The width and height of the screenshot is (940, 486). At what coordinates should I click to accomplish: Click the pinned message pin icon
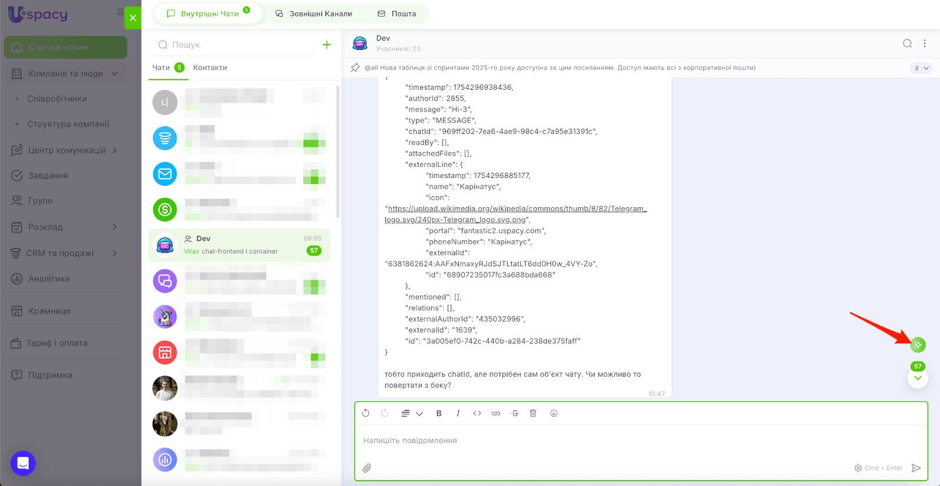point(355,68)
